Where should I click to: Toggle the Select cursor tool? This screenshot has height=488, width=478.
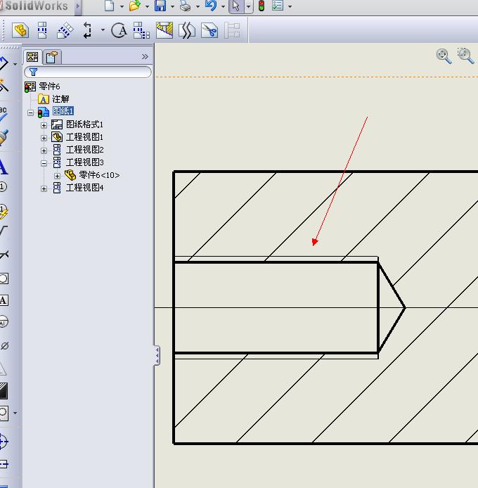236,6
